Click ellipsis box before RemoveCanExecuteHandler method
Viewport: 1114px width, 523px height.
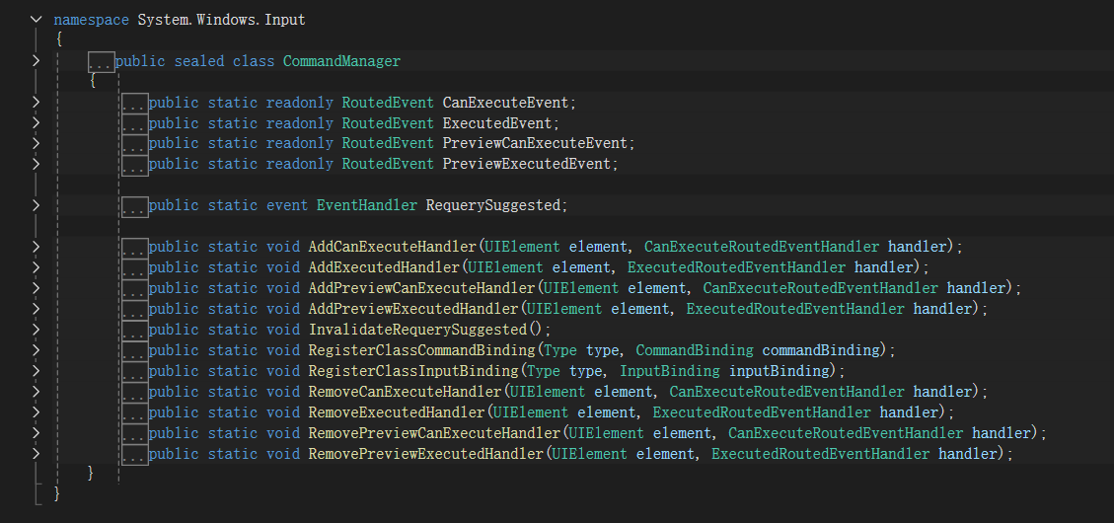click(x=135, y=393)
